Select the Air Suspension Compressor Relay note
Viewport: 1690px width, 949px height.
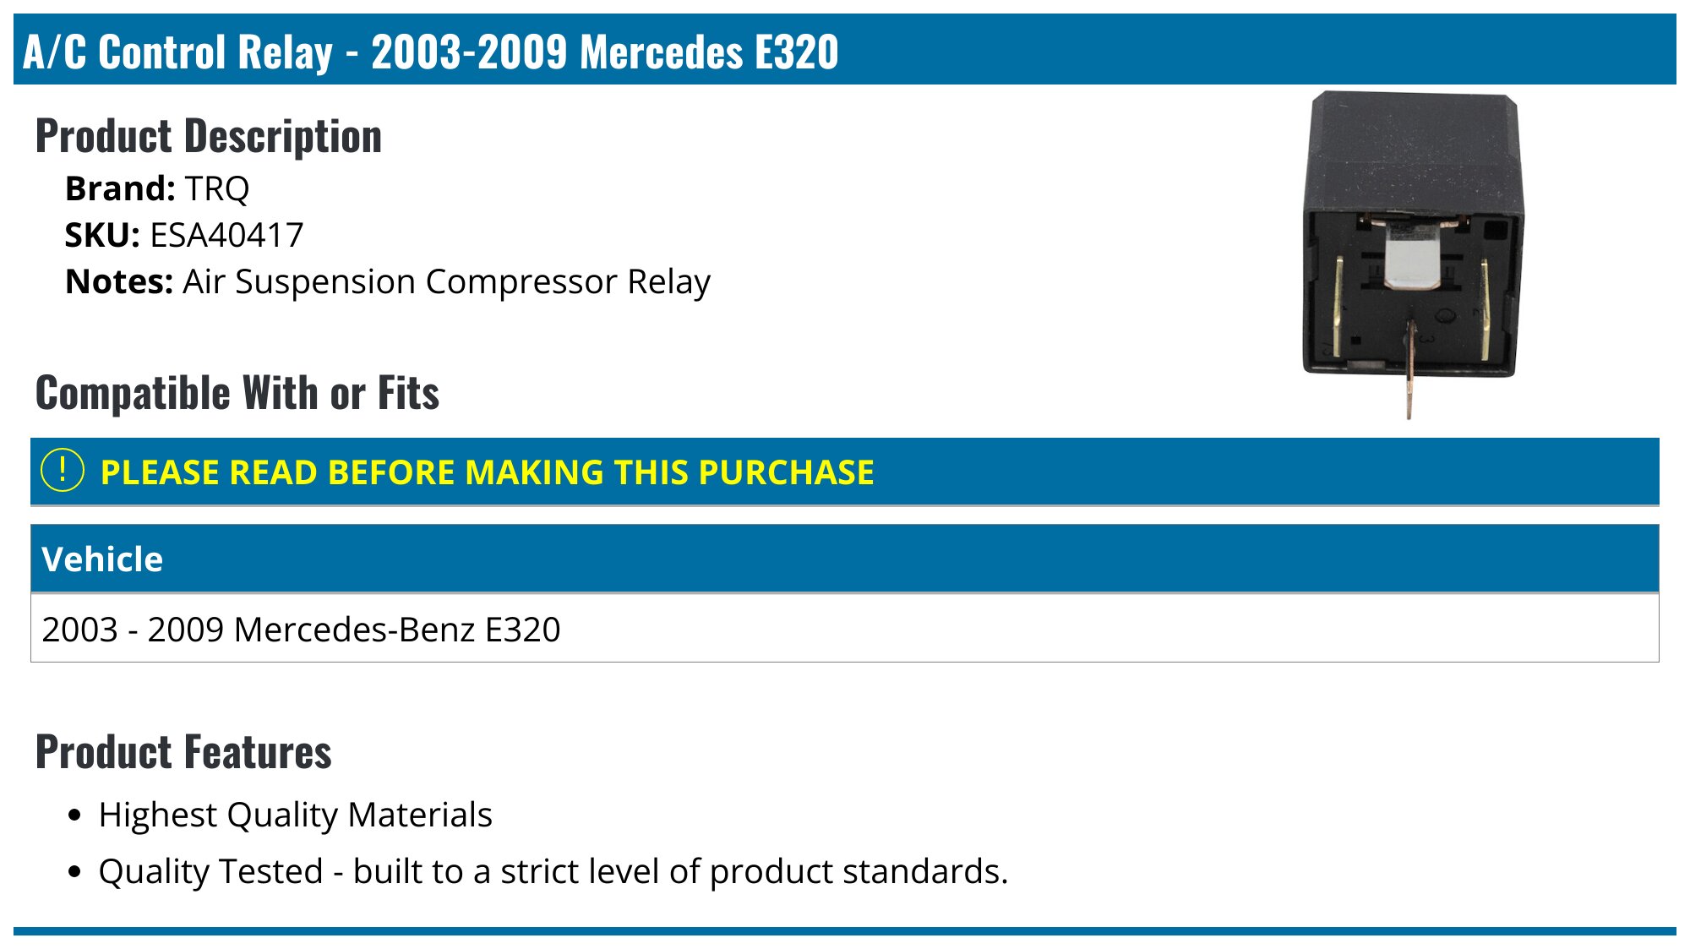click(x=446, y=281)
